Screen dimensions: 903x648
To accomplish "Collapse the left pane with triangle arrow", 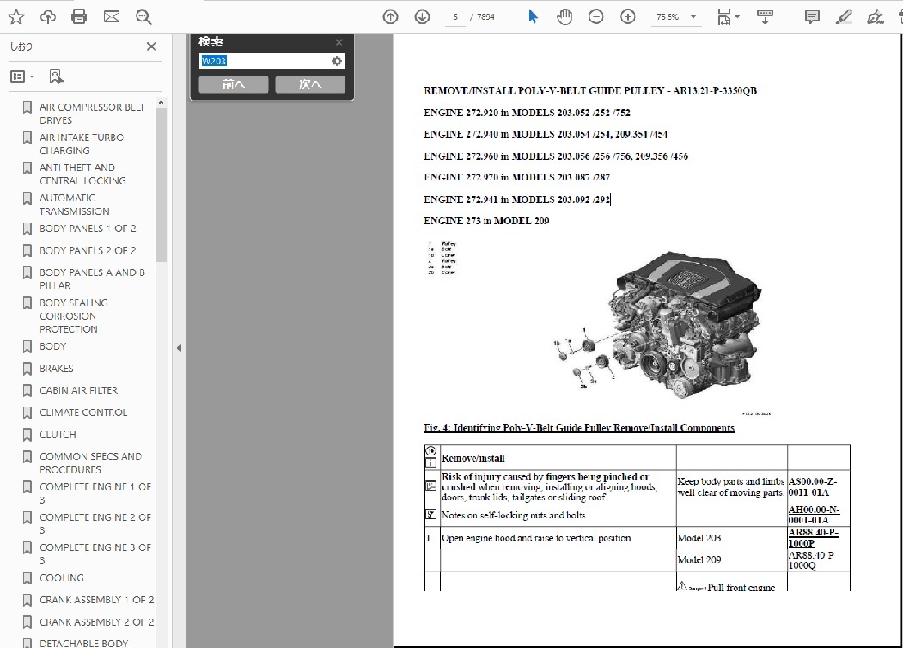I will (x=179, y=347).
